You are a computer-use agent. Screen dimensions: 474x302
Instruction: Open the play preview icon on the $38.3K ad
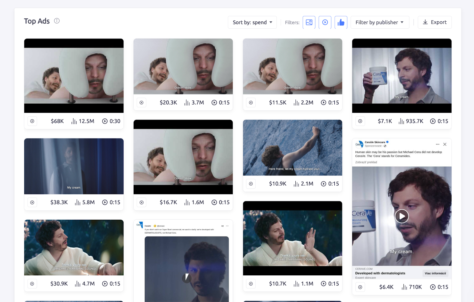(32, 202)
